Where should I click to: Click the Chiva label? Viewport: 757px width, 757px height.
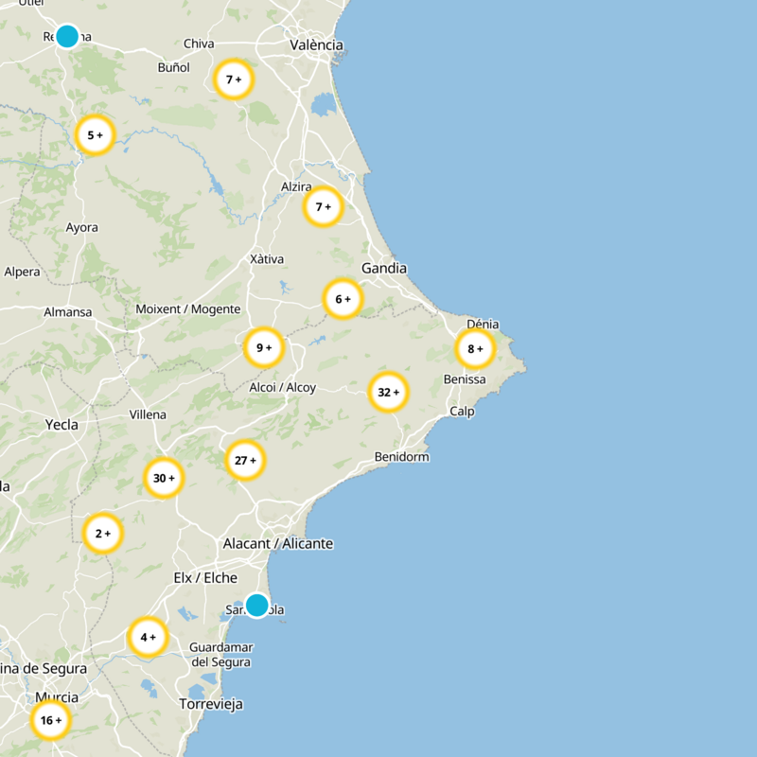199,44
